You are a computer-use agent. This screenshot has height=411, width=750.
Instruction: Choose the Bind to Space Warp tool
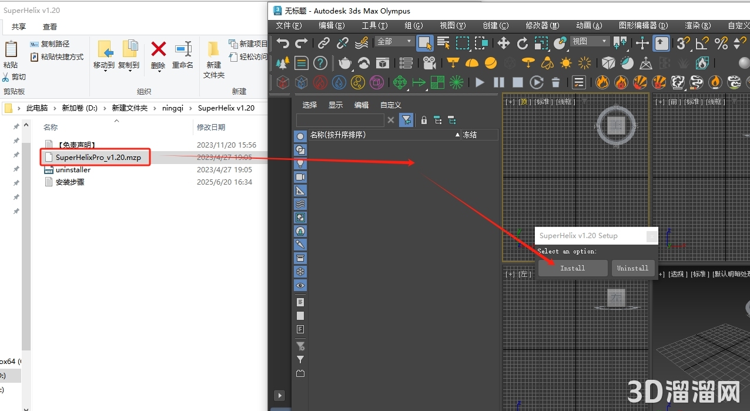362,43
